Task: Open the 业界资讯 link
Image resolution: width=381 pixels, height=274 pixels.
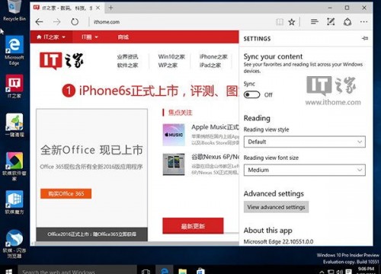Action: coord(127,56)
